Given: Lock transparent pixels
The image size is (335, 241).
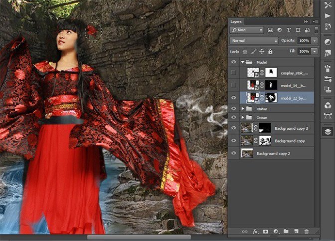Looking at the screenshot, I should click(x=245, y=52).
